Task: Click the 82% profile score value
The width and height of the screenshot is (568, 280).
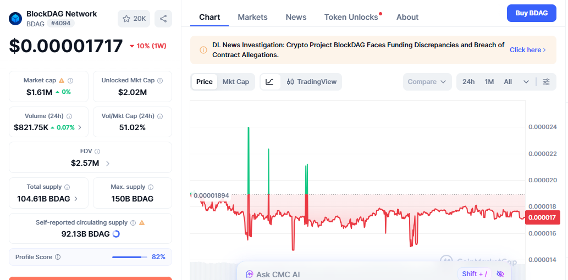Action: [x=159, y=257]
